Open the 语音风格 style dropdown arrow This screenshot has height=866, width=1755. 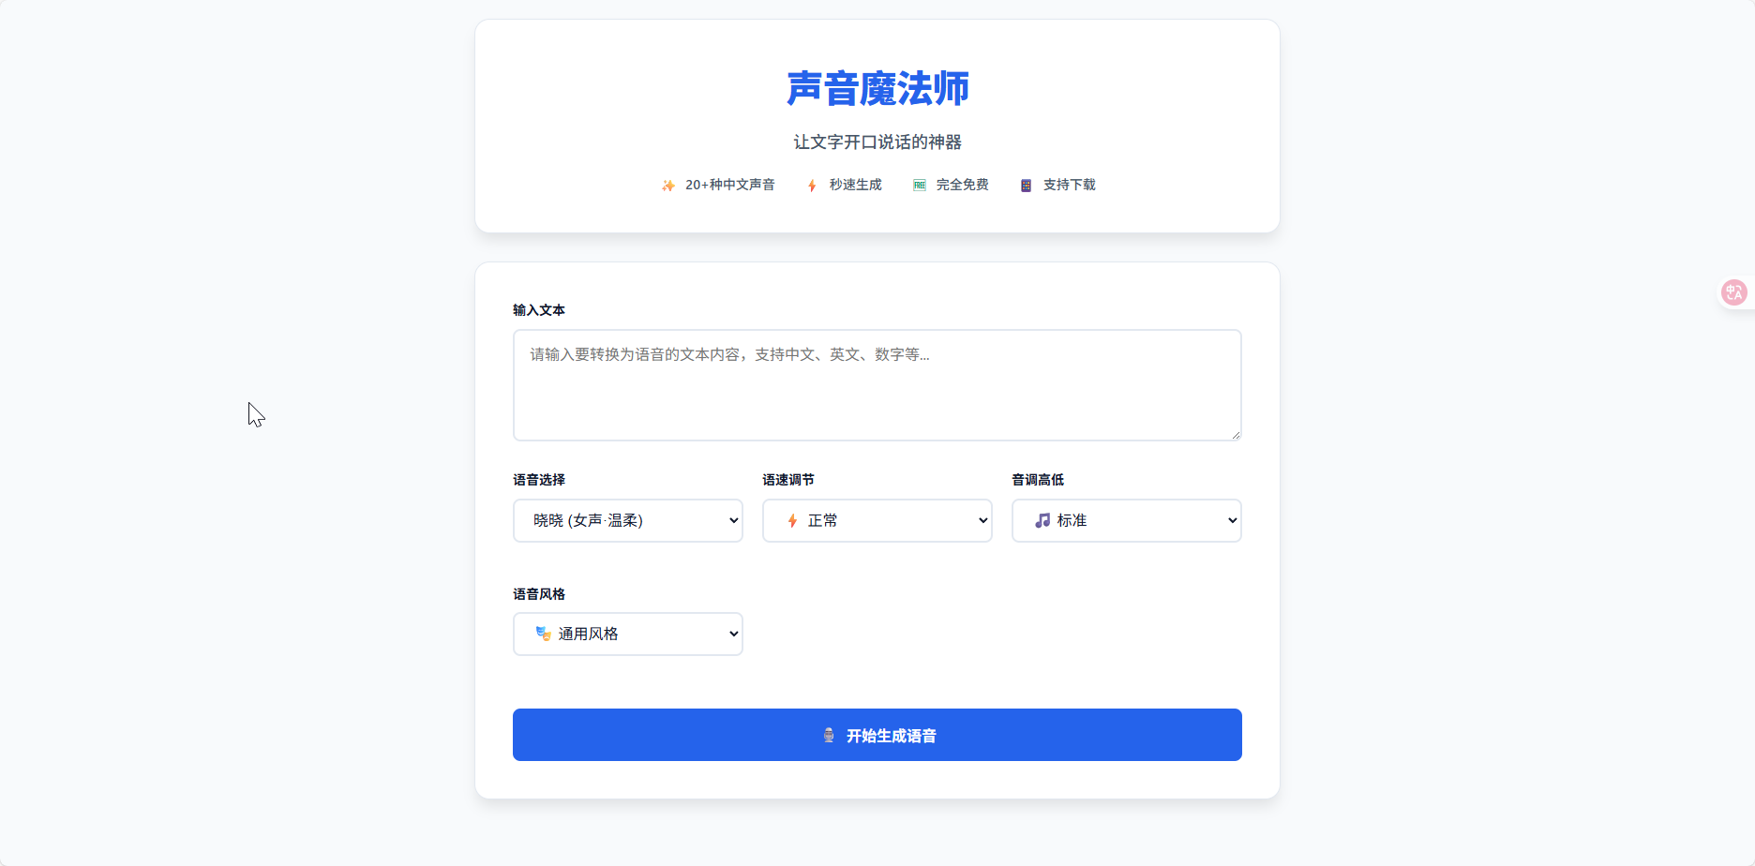(733, 634)
